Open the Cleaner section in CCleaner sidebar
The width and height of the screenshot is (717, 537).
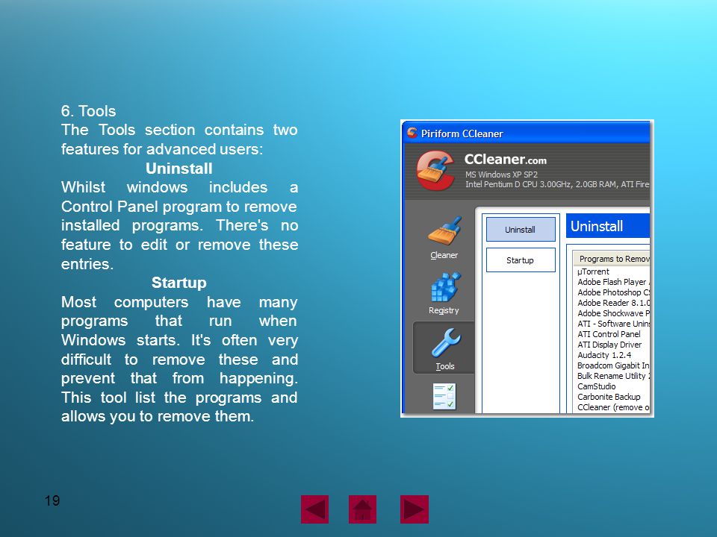pyautogui.click(x=444, y=238)
